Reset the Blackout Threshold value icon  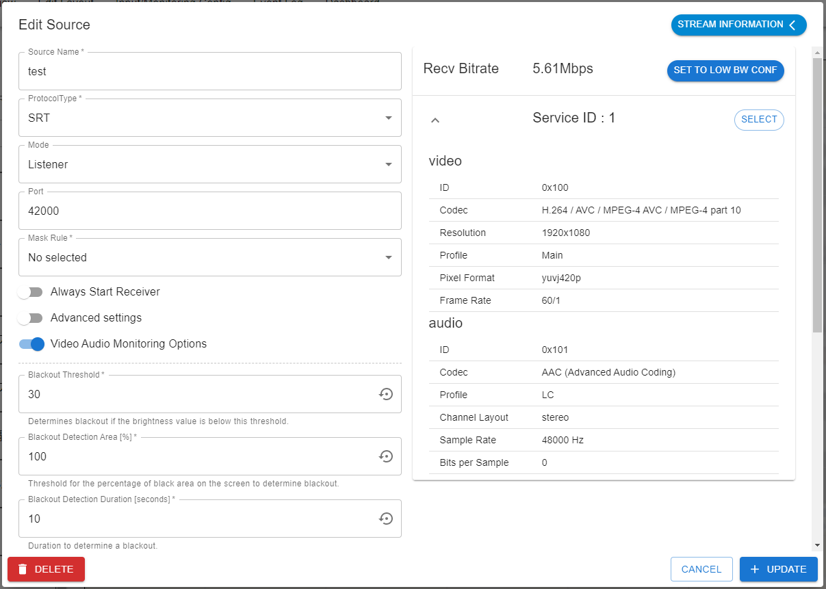coord(386,394)
